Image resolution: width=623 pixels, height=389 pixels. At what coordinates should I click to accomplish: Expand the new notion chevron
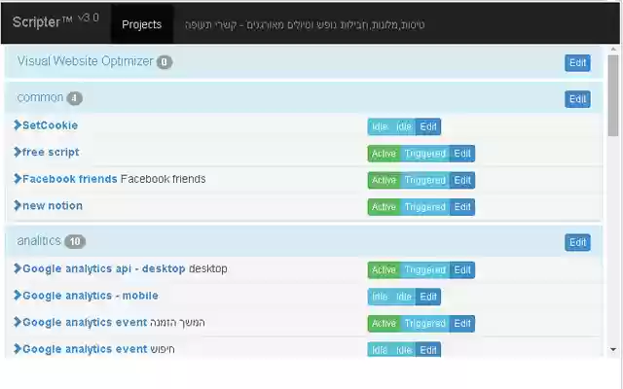tap(18, 205)
